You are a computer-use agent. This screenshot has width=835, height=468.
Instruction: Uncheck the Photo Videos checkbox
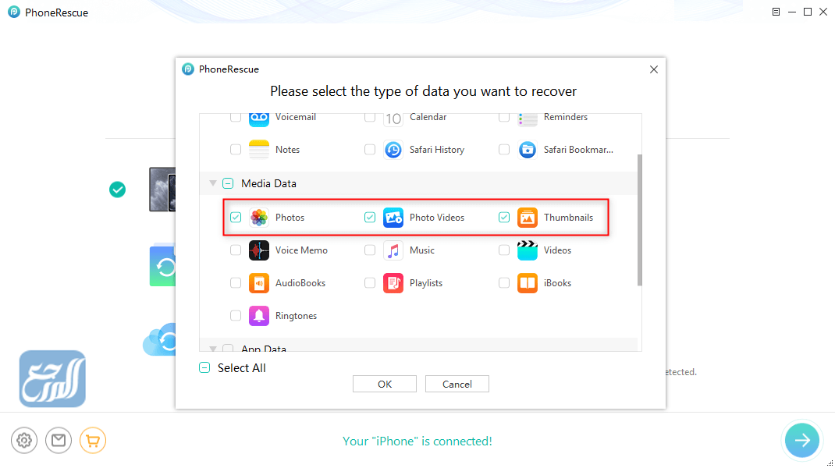point(370,218)
